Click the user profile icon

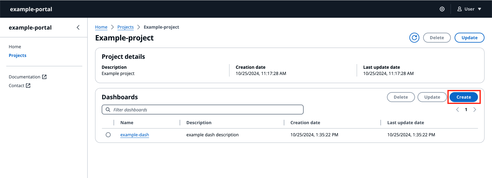point(459,9)
